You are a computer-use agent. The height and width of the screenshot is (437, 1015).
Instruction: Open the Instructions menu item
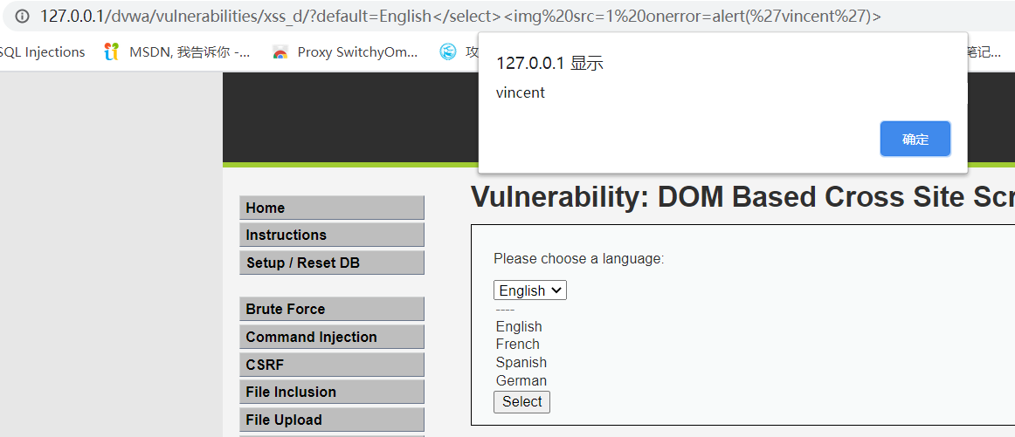(x=331, y=236)
